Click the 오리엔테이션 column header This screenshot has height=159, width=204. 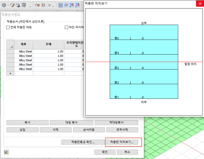pyautogui.click(x=74, y=44)
